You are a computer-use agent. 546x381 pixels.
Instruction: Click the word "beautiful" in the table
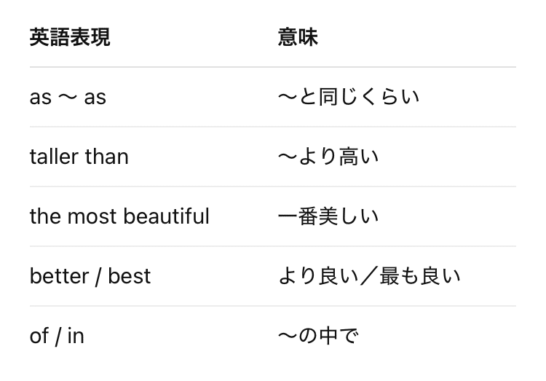pyautogui.click(x=167, y=216)
